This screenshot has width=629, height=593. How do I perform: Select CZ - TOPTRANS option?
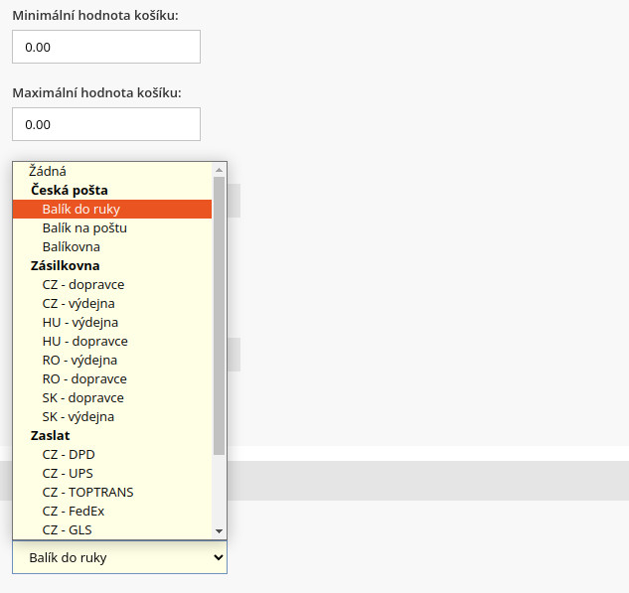[x=87, y=492]
